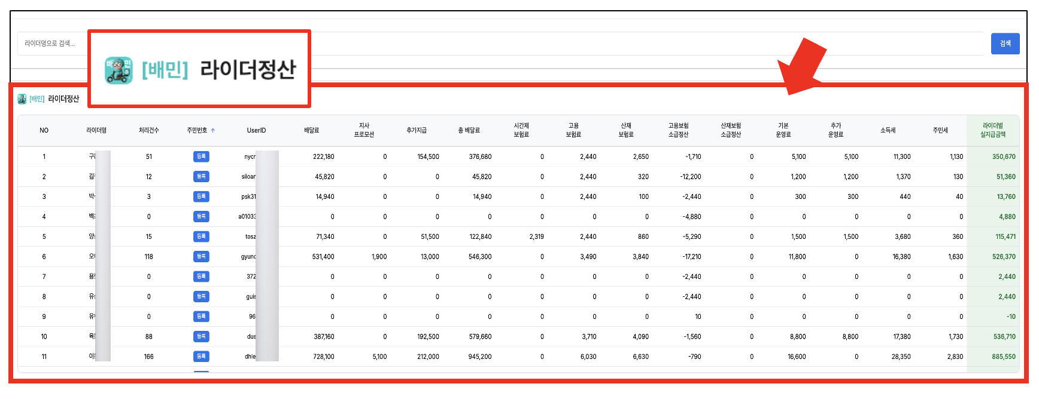The height and width of the screenshot is (399, 1039).
Task: Click the 소득세 column header
Action: click(x=888, y=130)
